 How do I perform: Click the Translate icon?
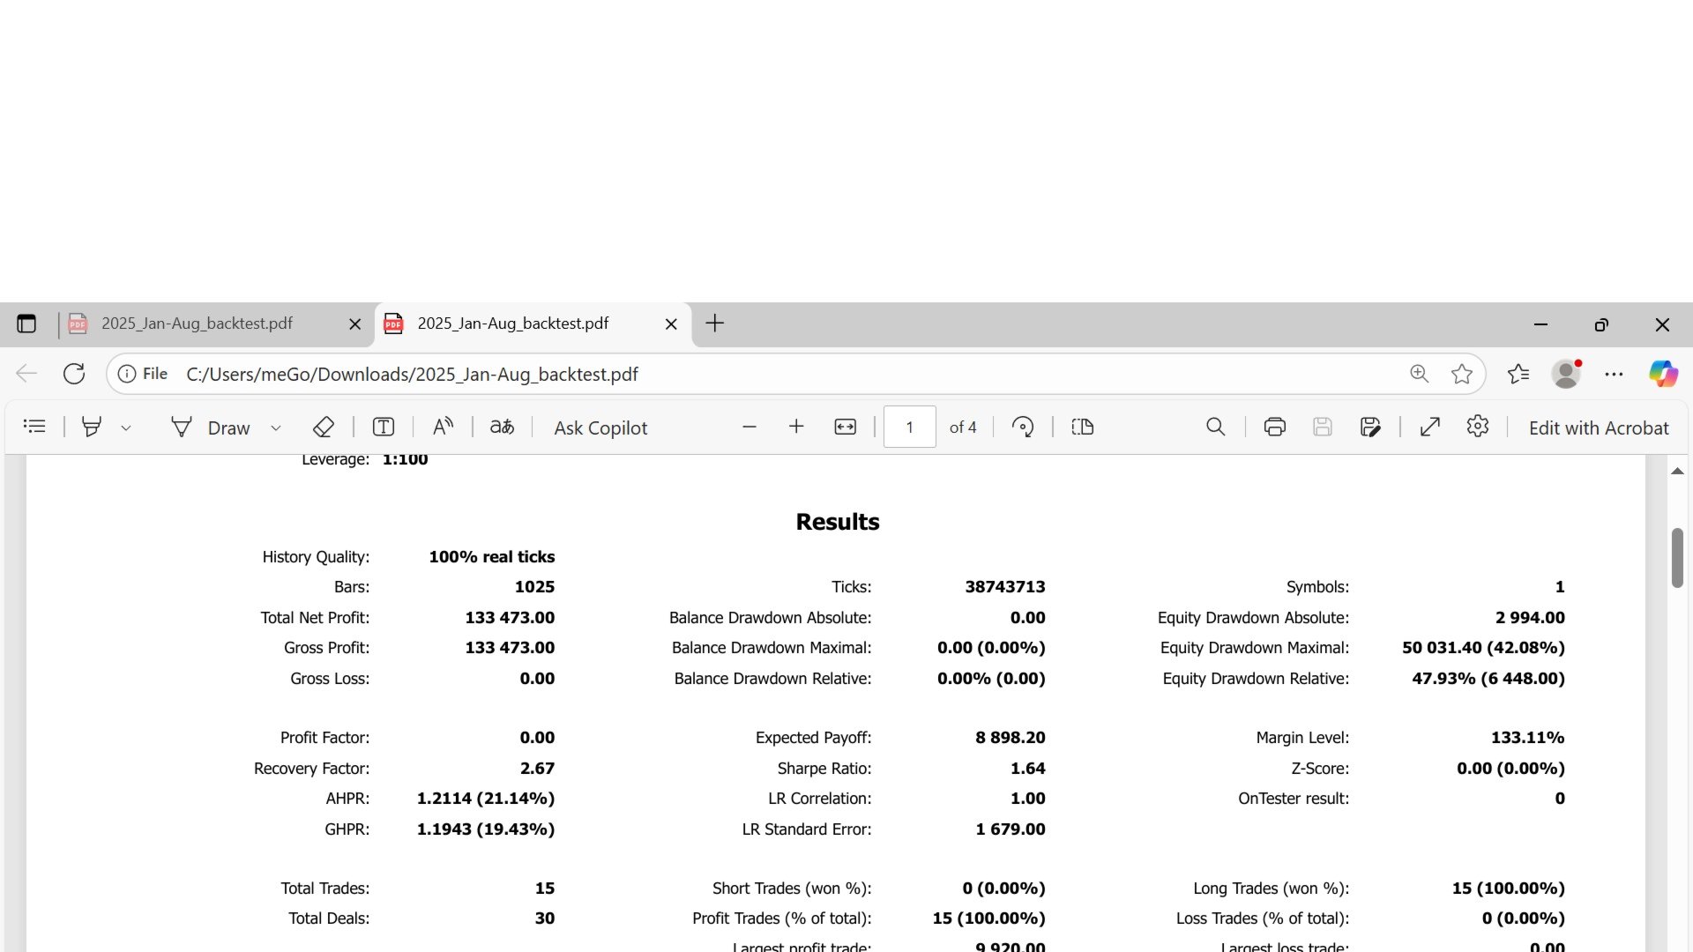[502, 427]
